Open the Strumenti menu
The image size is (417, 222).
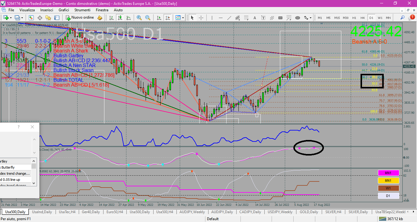click(x=82, y=10)
